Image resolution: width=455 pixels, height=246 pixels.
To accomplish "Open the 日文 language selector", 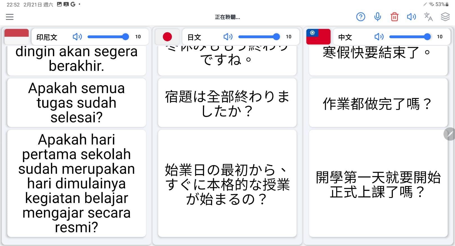I will [194, 37].
